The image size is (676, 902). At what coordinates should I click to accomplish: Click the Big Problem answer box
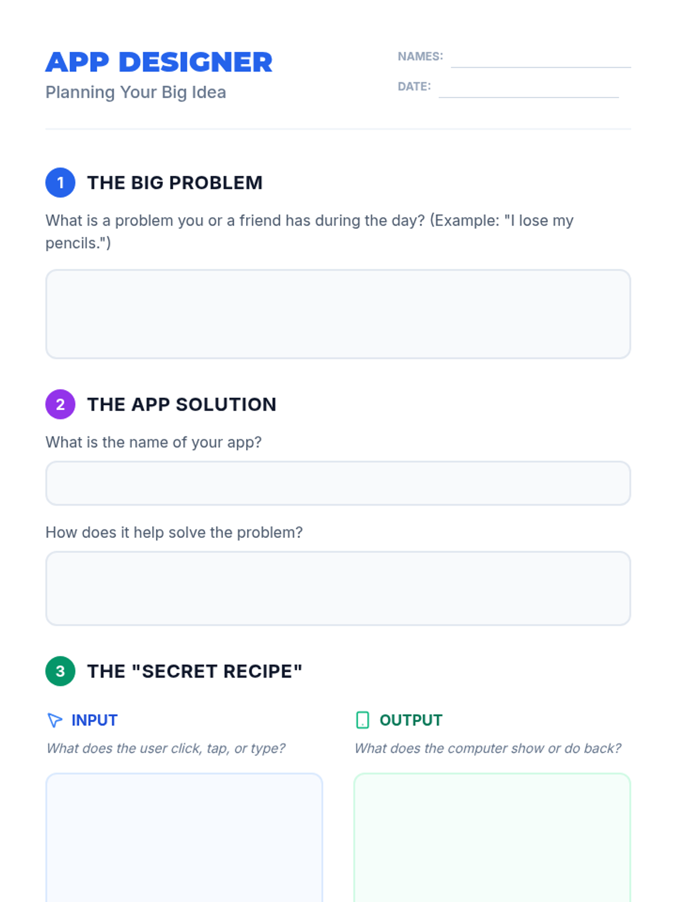(338, 314)
